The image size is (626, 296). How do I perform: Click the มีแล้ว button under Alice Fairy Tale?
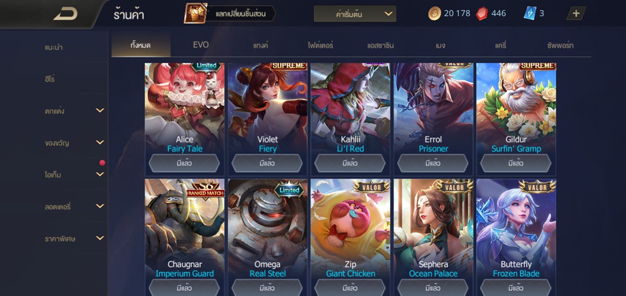point(184,163)
